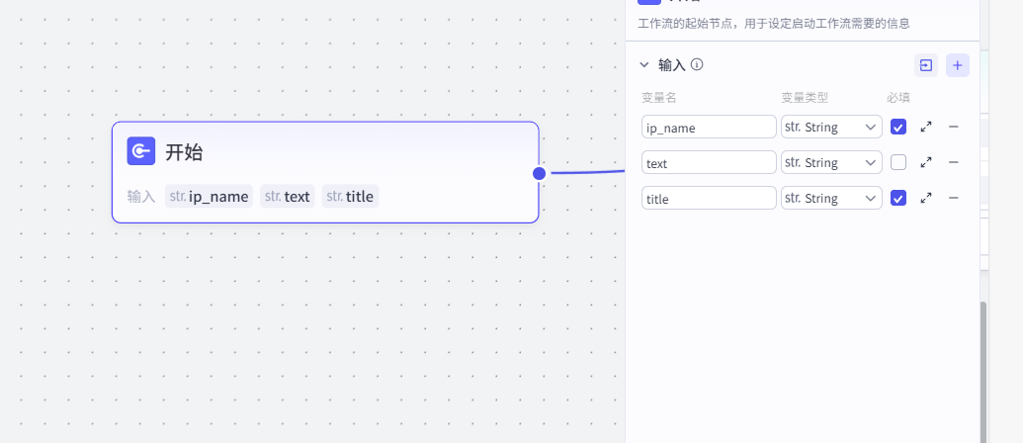Open variable type dropdown for ip_name
Image resolution: width=1023 pixels, height=443 pixels.
[x=830, y=127]
